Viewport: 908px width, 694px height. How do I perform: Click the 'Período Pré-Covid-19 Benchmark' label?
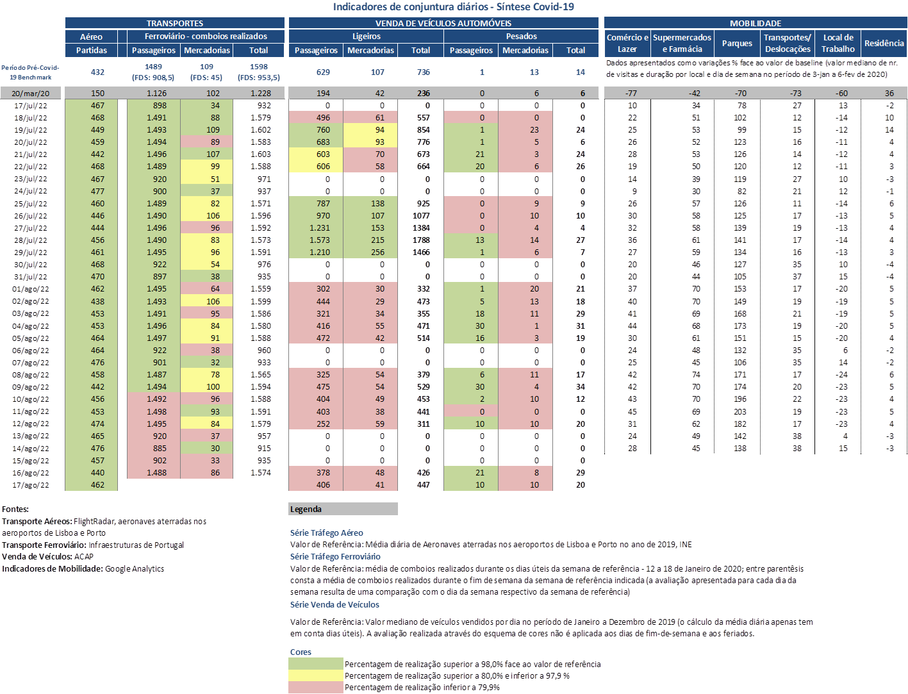(x=30, y=72)
